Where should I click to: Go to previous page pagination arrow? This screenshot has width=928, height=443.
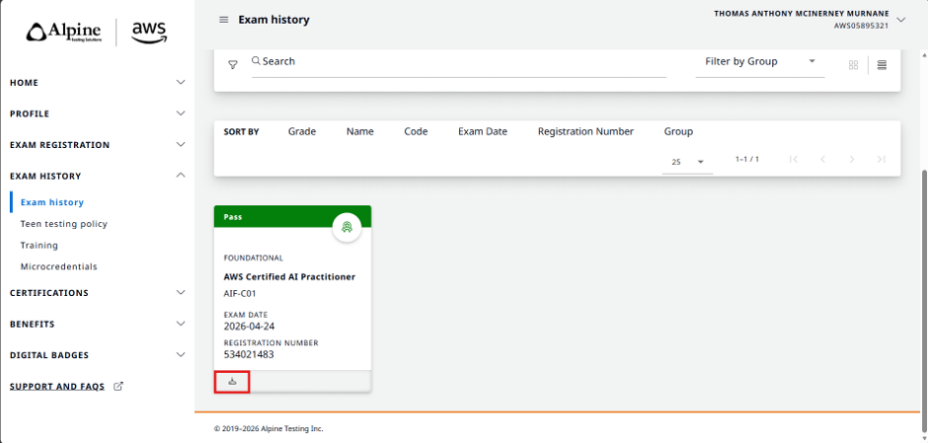(822, 159)
